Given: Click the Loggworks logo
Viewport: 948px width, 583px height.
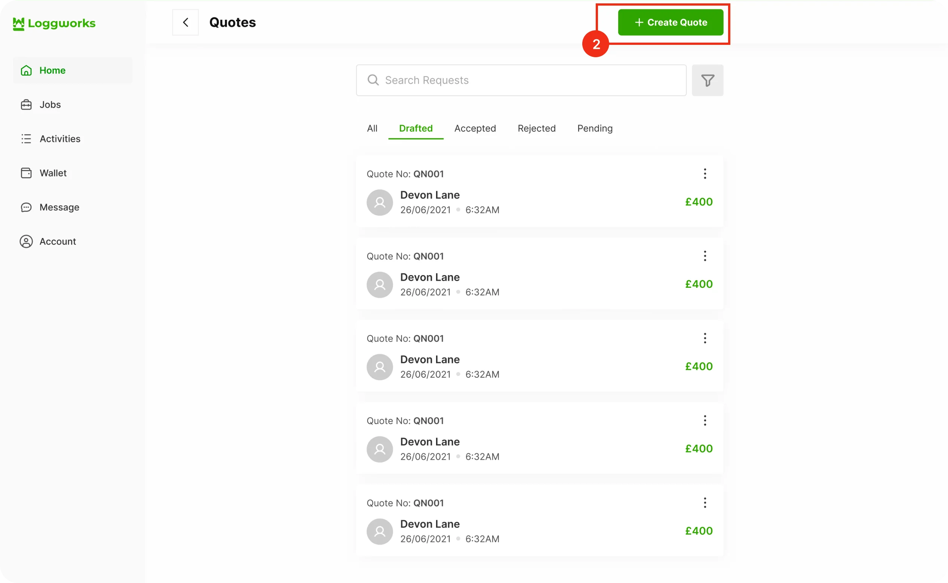Looking at the screenshot, I should [x=54, y=24].
